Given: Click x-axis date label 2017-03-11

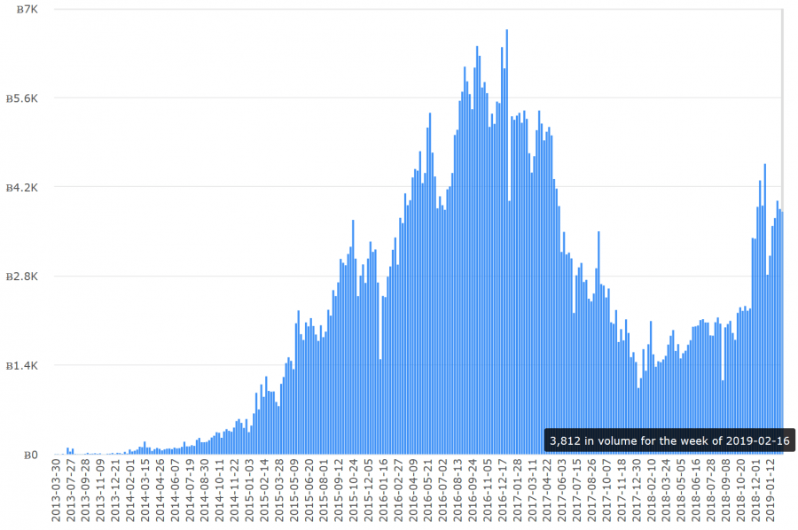Looking at the screenshot, I should [x=532, y=490].
